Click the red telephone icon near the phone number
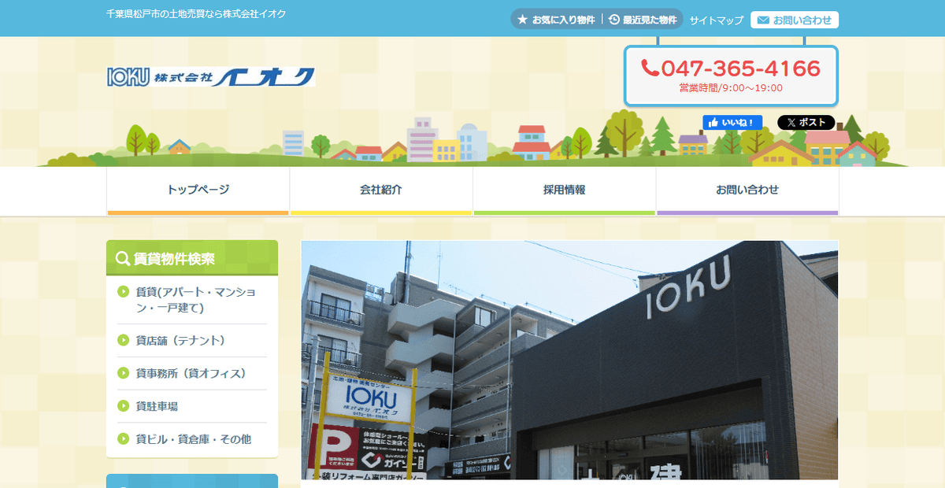The width and height of the screenshot is (945, 488). click(650, 68)
